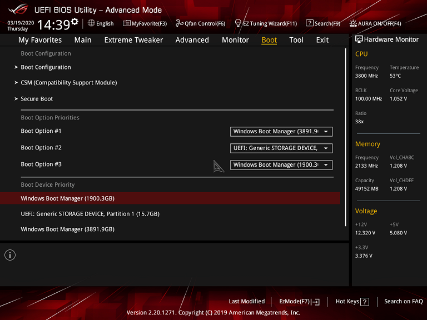Click the +5V value 5.080 V
427x320 pixels.
(399, 233)
